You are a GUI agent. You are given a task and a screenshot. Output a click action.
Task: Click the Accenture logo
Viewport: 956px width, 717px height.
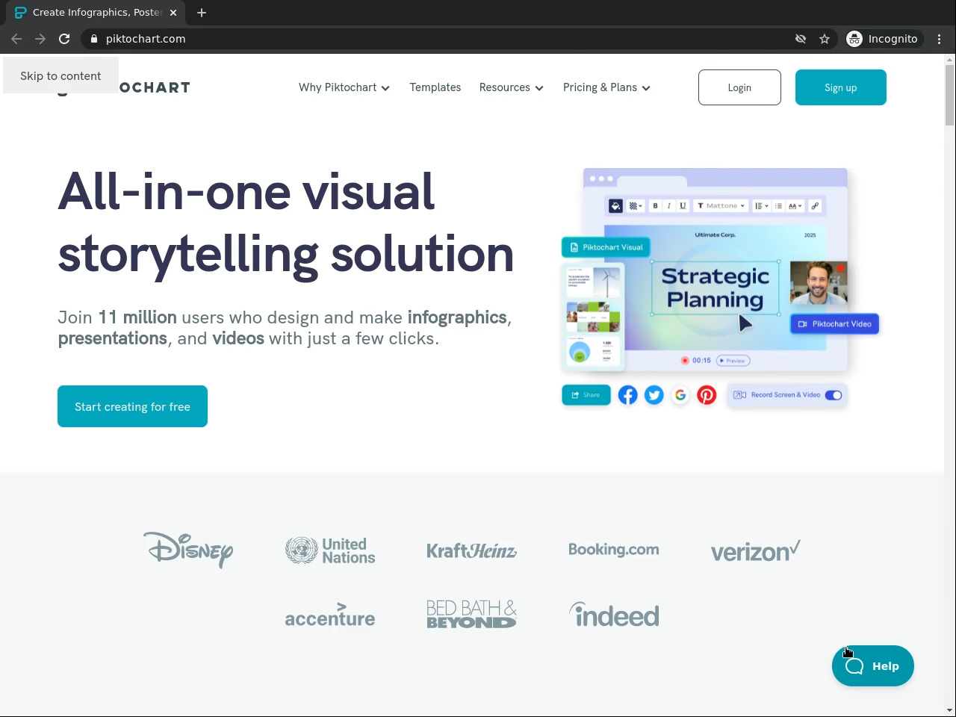(330, 615)
